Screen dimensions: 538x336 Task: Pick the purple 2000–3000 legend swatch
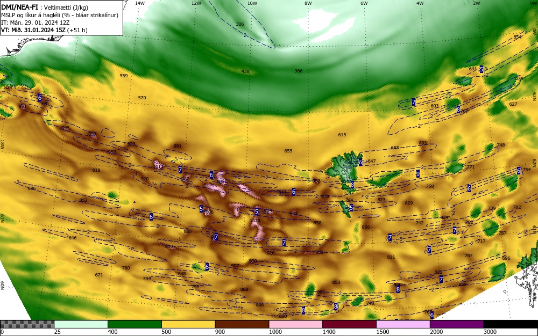tap(457, 324)
